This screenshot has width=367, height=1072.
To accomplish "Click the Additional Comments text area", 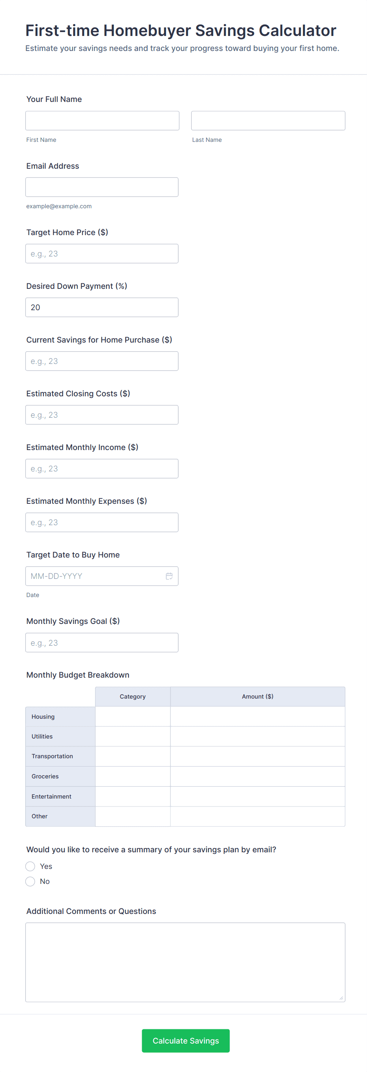I will 185,962.
